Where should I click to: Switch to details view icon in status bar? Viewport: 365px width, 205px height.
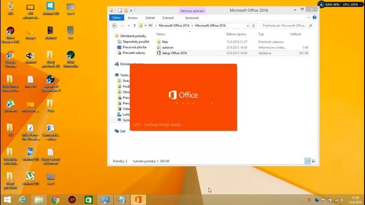(x=307, y=161)
